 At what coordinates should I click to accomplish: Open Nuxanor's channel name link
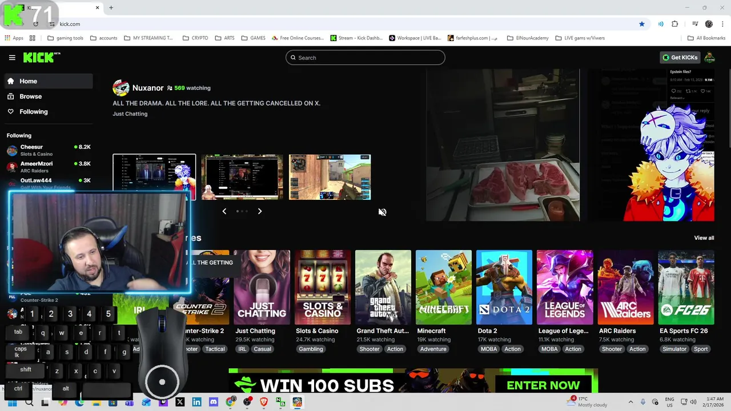pyautogui.click(x=148, y=88)
